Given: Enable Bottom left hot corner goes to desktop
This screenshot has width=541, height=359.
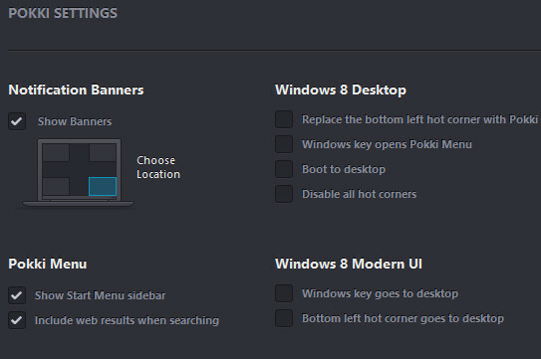Looking at the screenshot, I should click(x=284, y=318).
